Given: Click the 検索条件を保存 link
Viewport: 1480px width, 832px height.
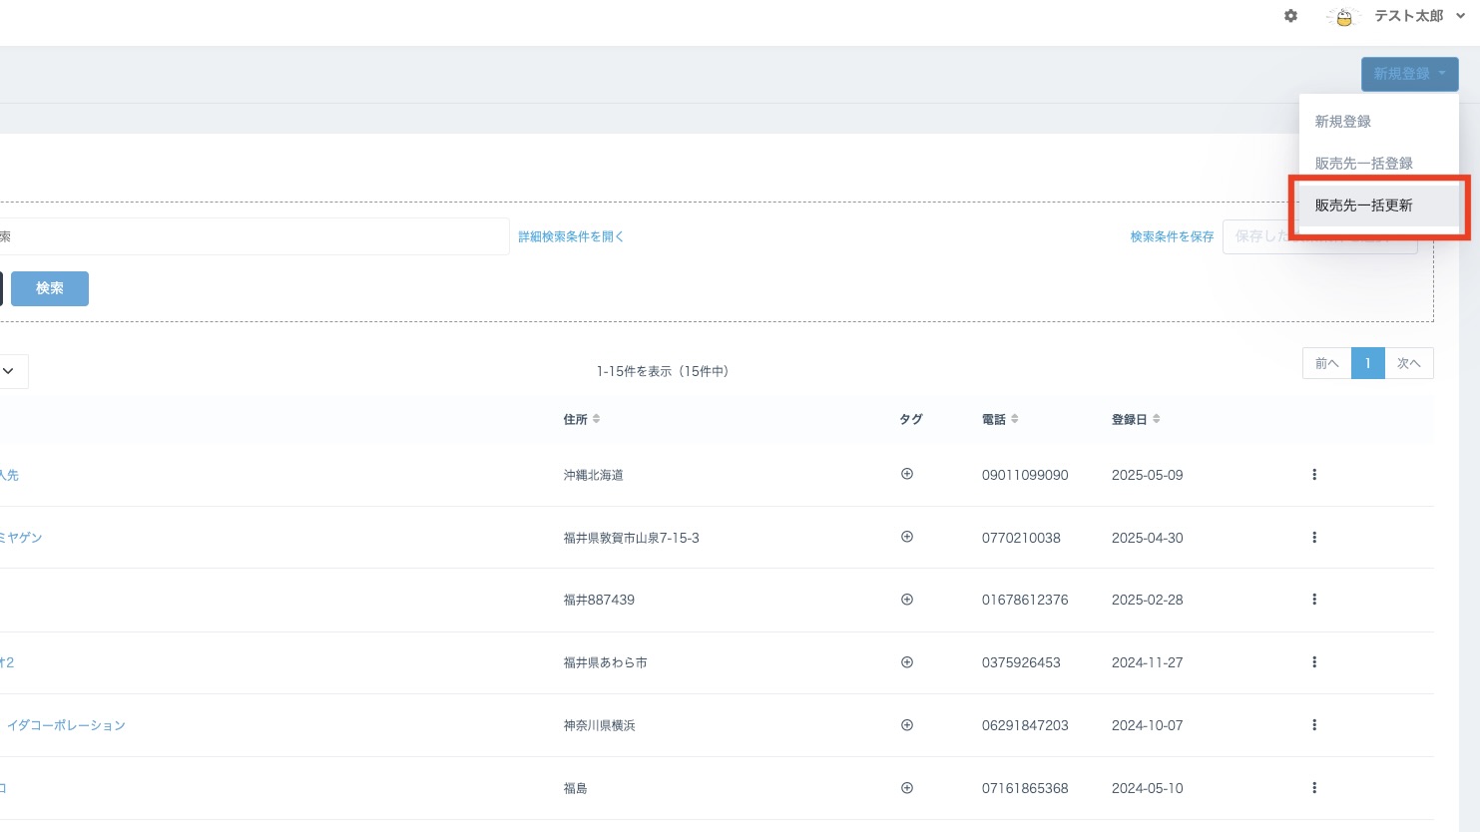Looking at the screenshot, I should click(x=1172, y=237).
